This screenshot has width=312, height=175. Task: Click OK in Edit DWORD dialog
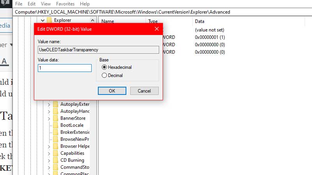tap(112, 91)
